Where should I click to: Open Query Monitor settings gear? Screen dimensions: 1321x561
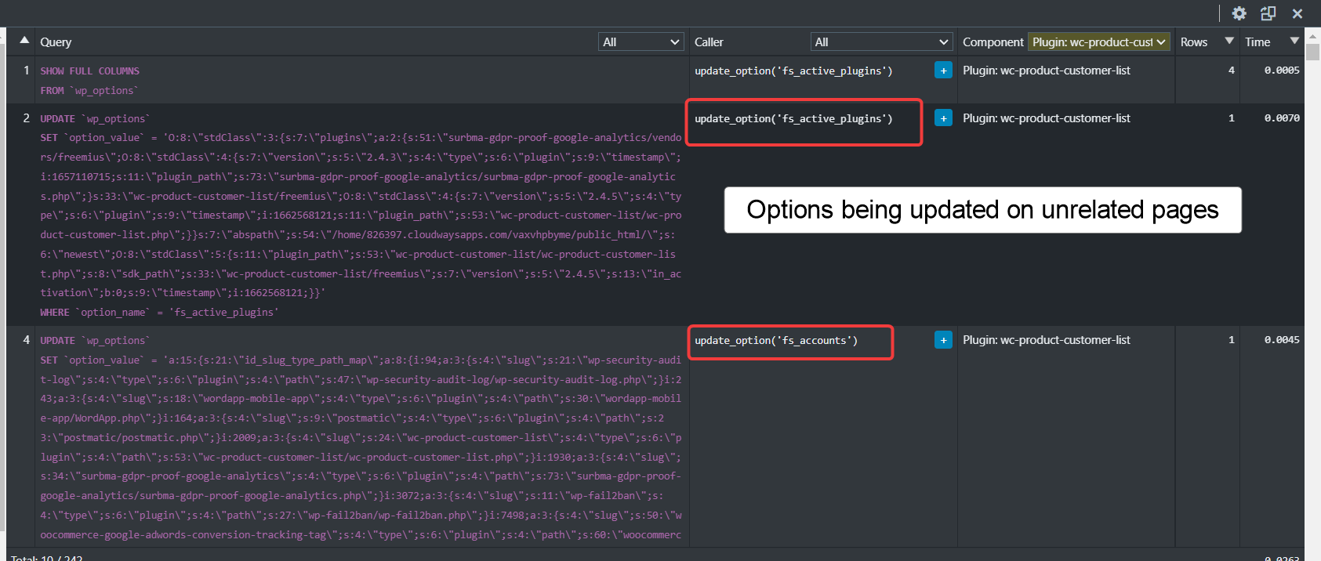pyautogui.click(x=1239, y=13)
